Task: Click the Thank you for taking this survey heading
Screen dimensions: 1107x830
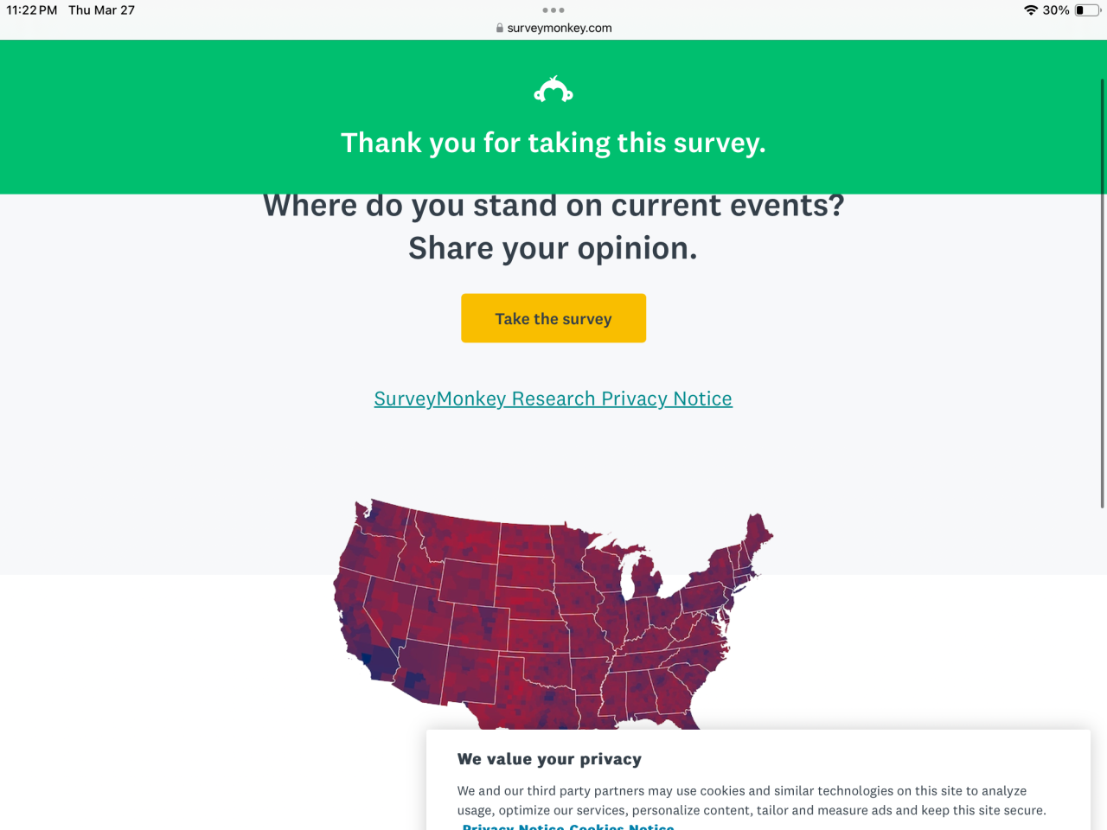Action: coord(553,143)
